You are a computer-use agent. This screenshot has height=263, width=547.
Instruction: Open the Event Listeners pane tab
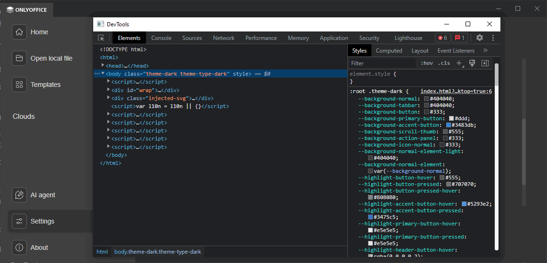pos(456,50)
